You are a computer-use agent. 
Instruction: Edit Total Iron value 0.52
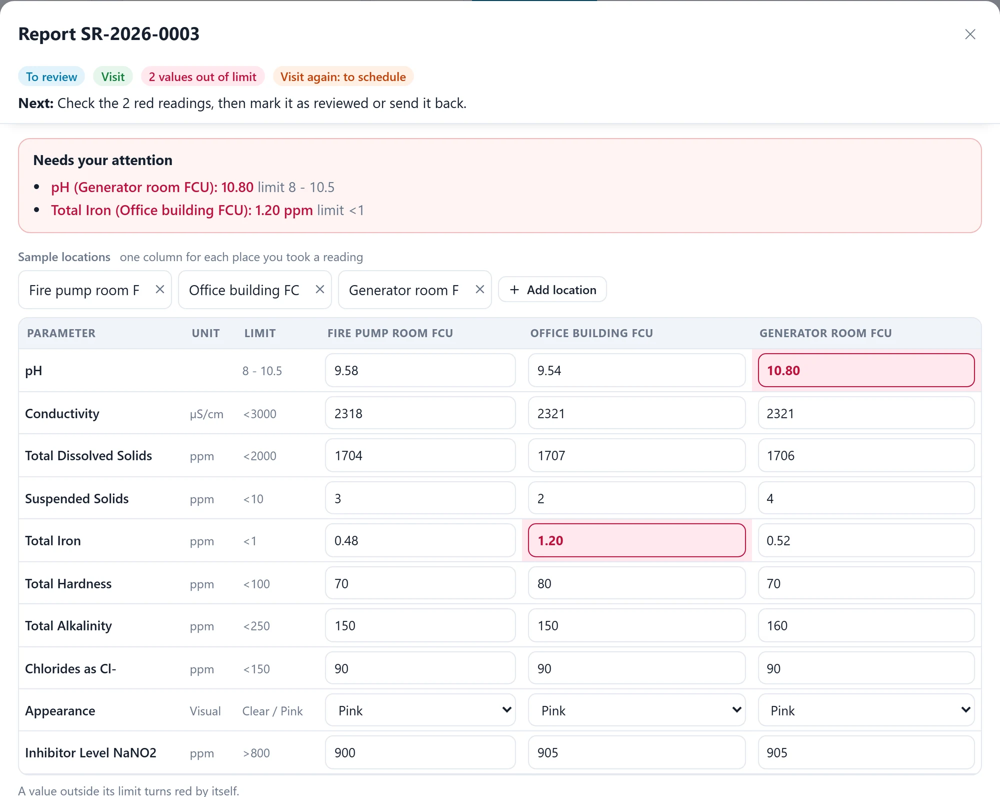(x=866, y=540)
